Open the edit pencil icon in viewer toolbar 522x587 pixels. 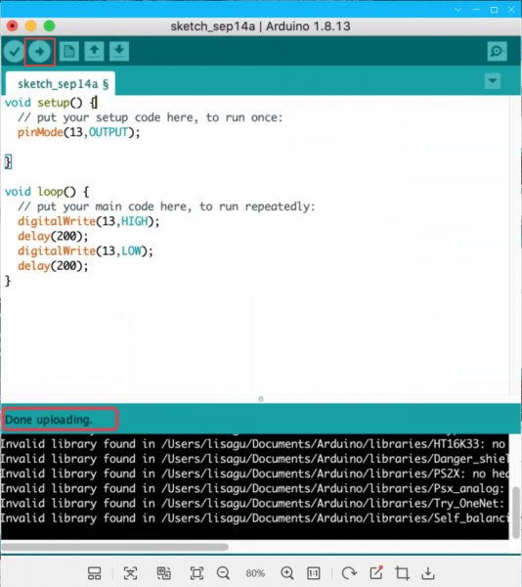376,572
